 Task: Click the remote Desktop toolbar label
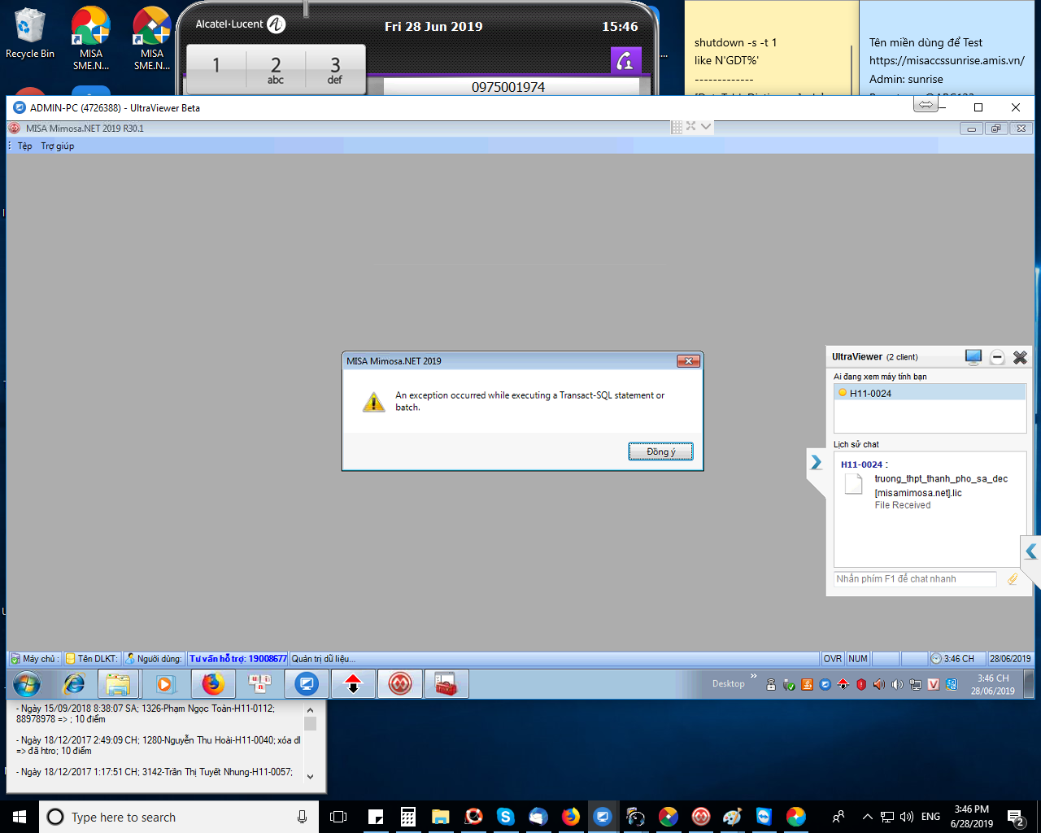pyautogui.click(x=728, y=683)
